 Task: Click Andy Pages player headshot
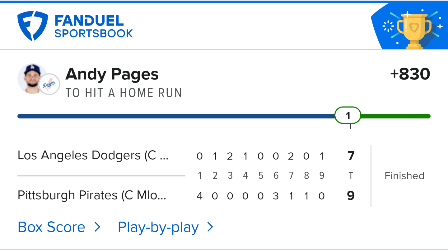[x=32, y=78]
